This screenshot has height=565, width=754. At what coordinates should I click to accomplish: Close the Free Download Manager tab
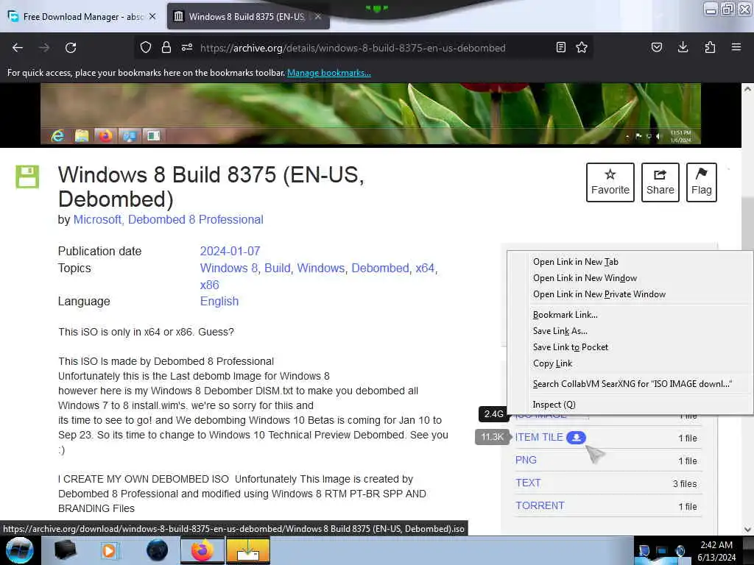[x=152, y=16]
